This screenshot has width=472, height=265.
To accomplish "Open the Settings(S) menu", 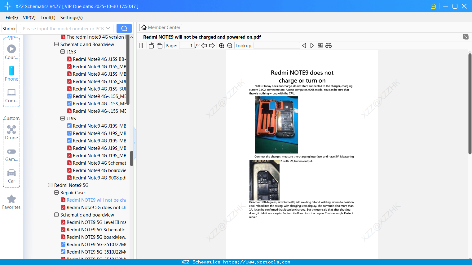I will 72,18.
